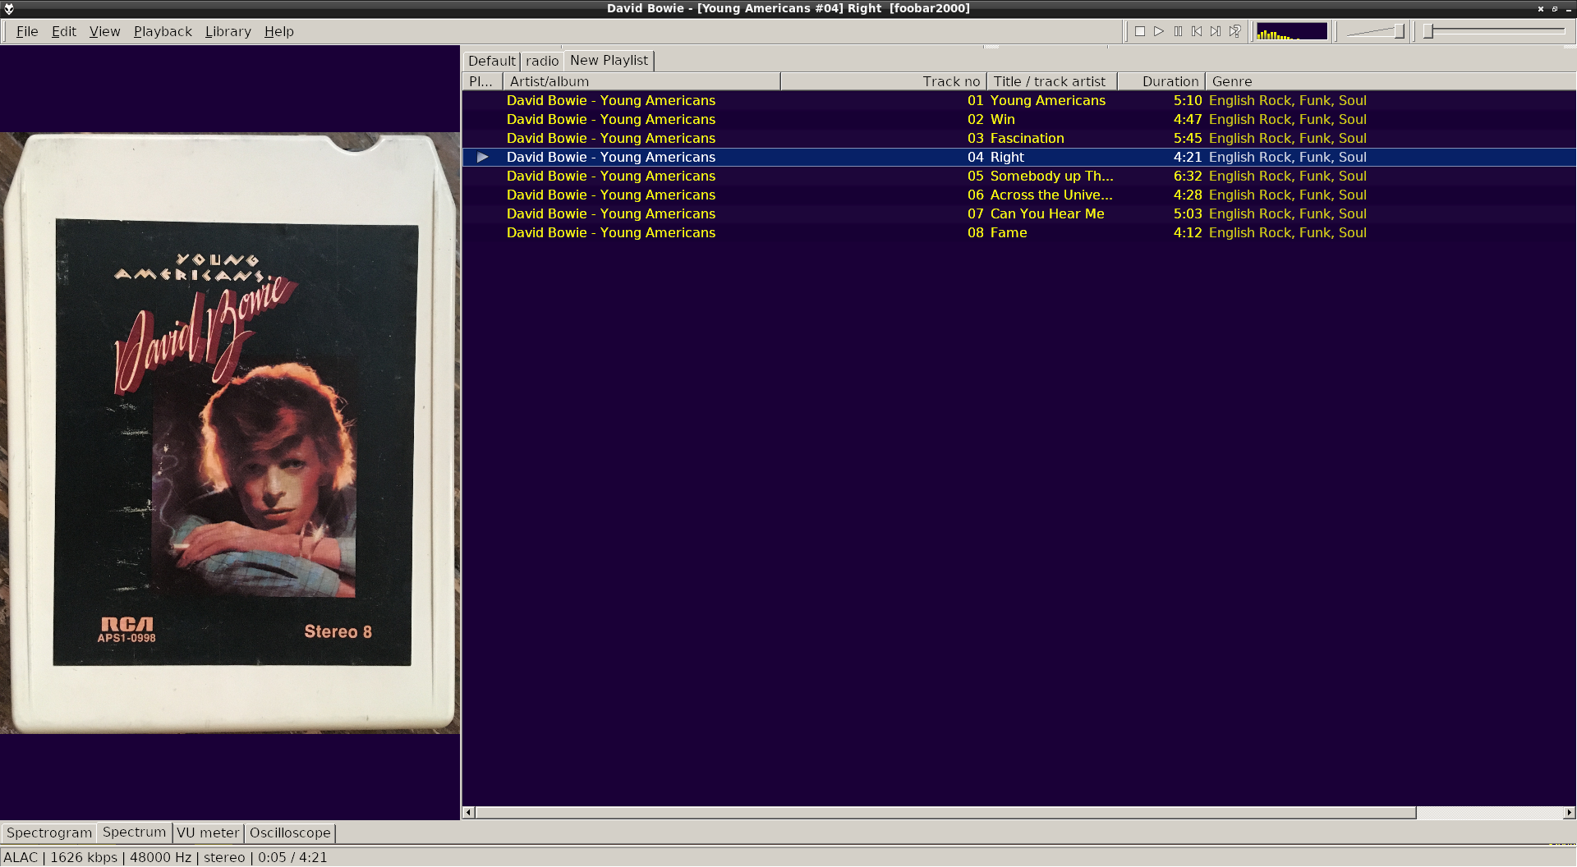1577x867 pixels.
Task: Sort by the Duration column header
Action: (1161, 81)
